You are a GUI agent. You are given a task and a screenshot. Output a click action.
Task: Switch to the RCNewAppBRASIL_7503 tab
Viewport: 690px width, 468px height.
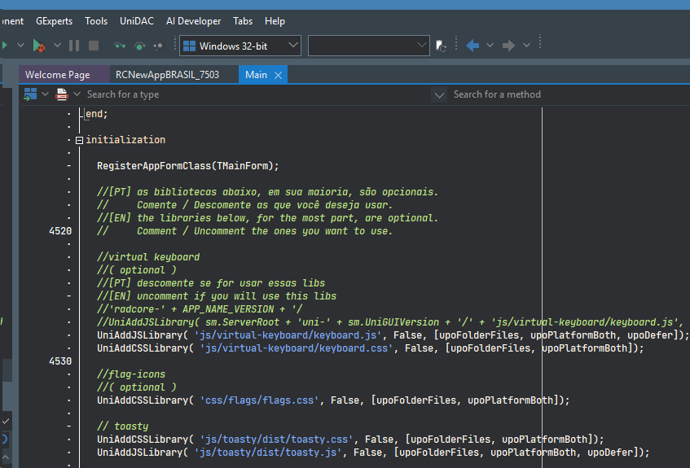point(167,75)
